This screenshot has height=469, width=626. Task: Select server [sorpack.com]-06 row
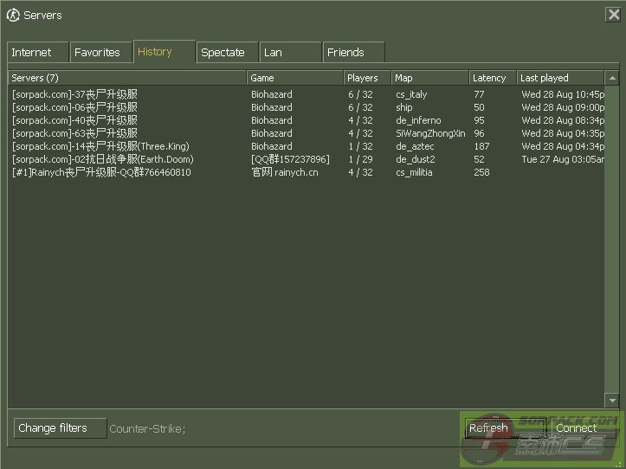[306, 107]
